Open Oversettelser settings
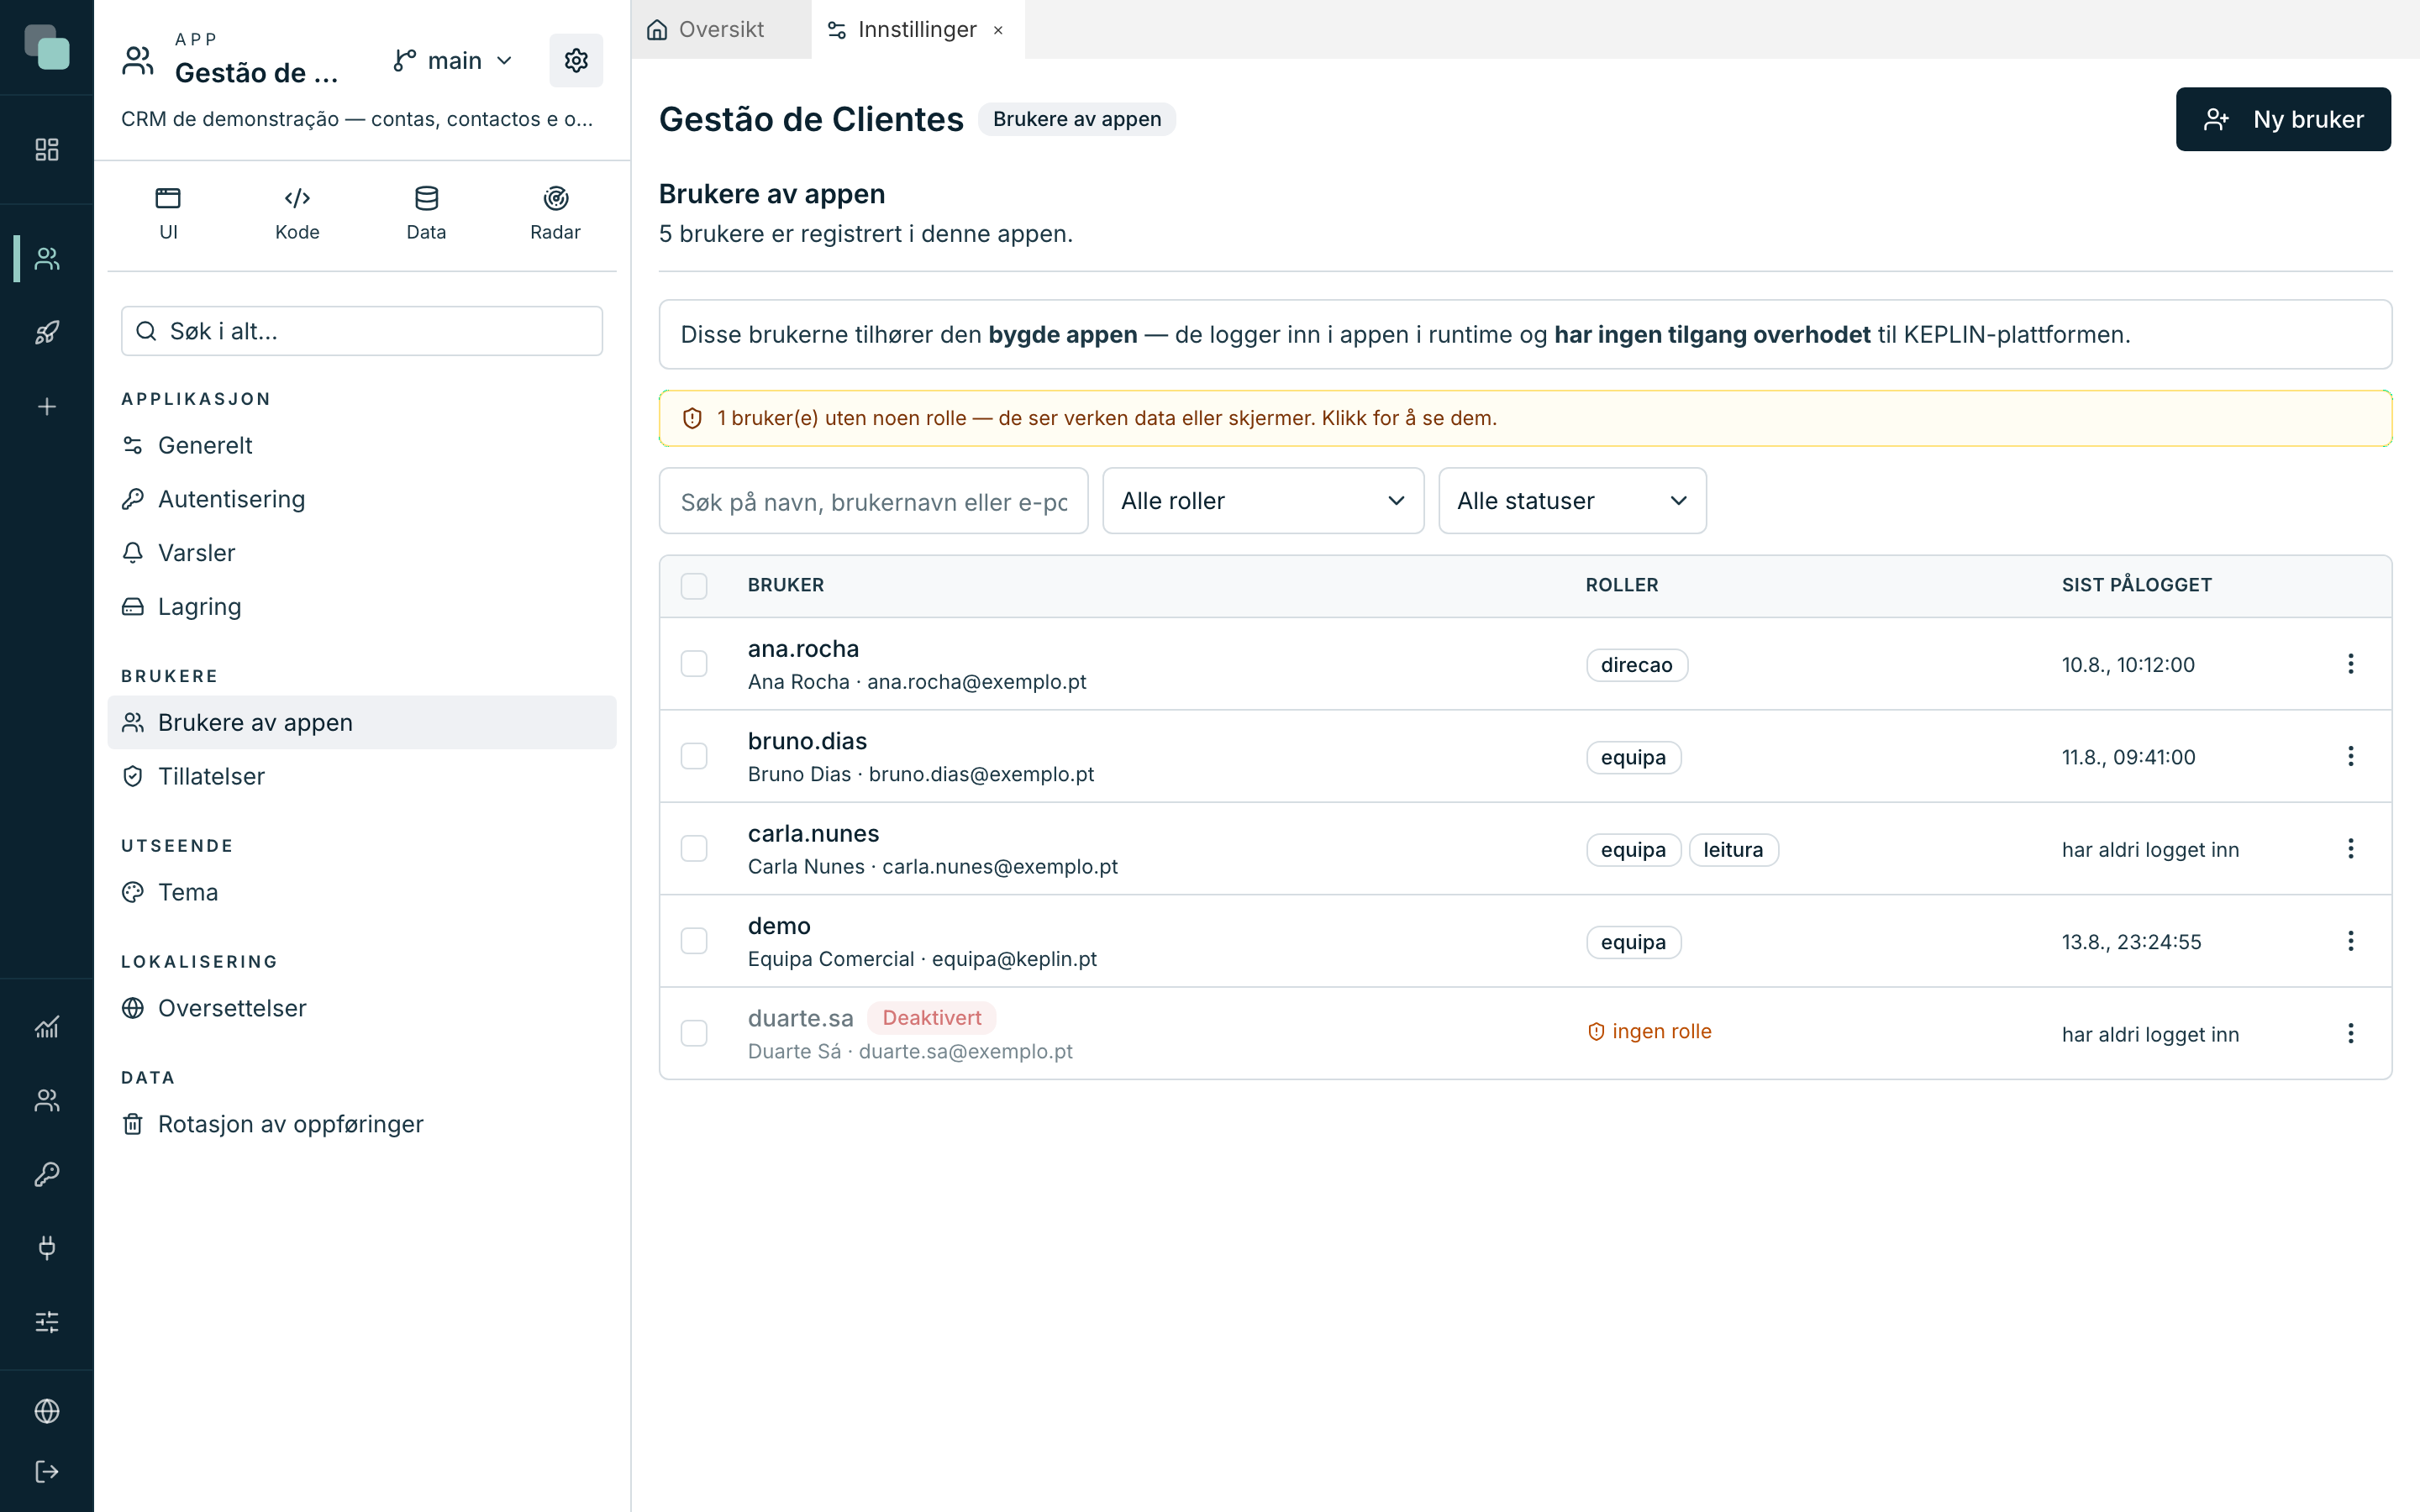Image resolution: width=2420 pixels, height=1512 pixels. pyautogui.click(x=362, y=1008)
